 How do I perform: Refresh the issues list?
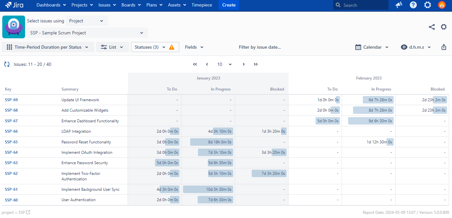pyautogui.click(x=7, y=64)
